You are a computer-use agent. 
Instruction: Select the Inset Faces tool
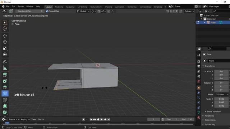tap(5, 81)
